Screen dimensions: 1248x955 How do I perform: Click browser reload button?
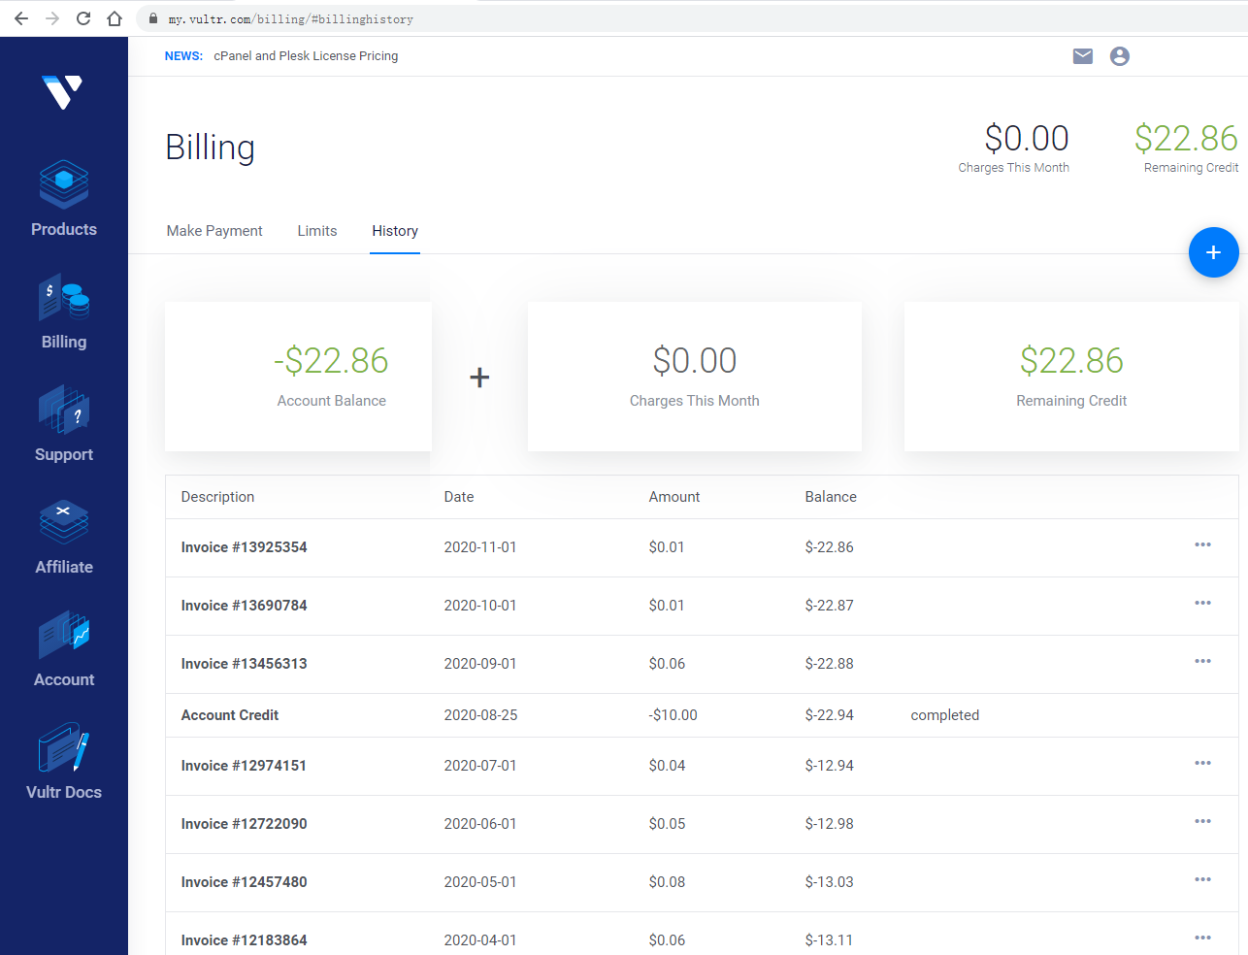point(83,18)
